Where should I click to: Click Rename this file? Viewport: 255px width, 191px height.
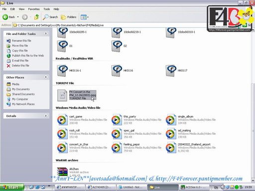tap(21, 41)
